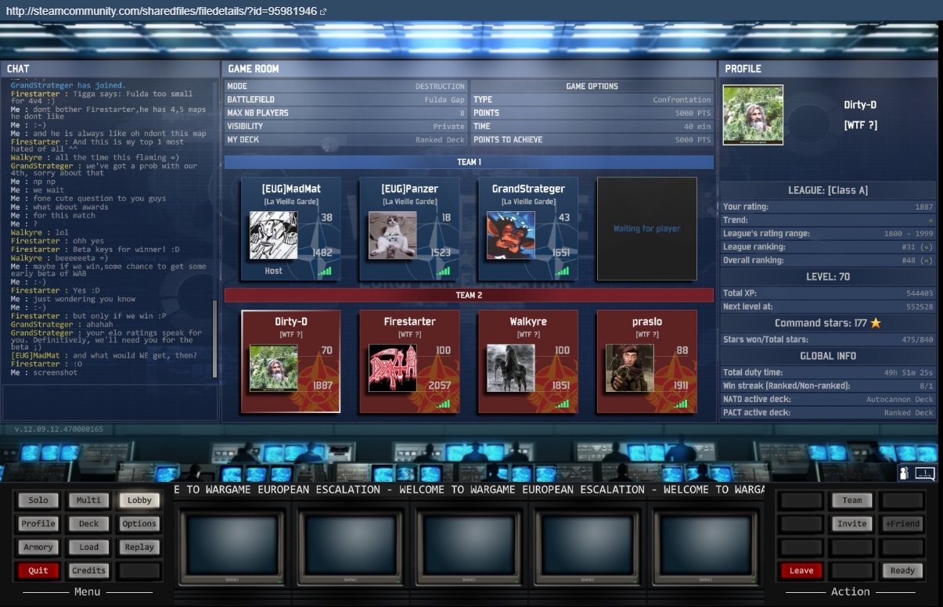This screenshot has height=607, width=943.
Task: Click the League ranking #31 row
Action: click(x=828, y=247)
